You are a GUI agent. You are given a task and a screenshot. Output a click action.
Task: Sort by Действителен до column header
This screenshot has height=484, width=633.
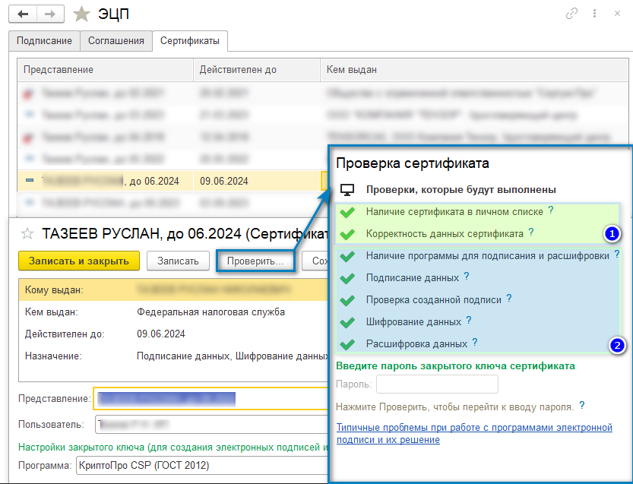238,70
